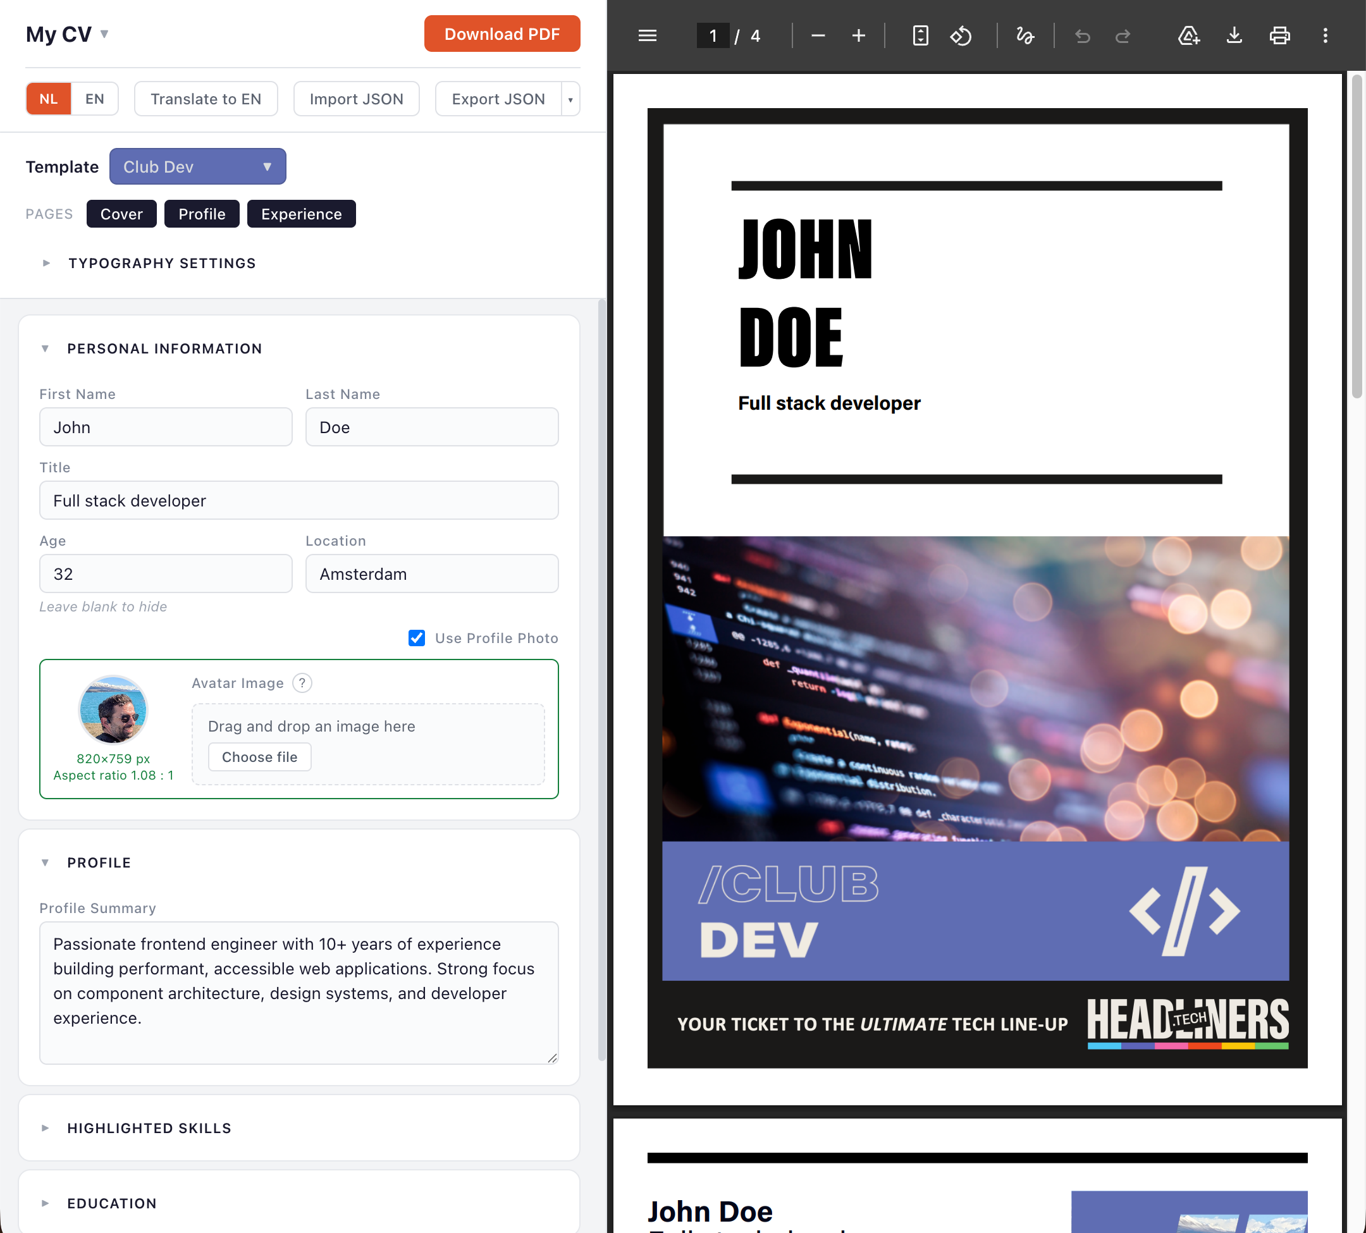
Task: Zoom in the PDF preview
Action: pos(859,35)
